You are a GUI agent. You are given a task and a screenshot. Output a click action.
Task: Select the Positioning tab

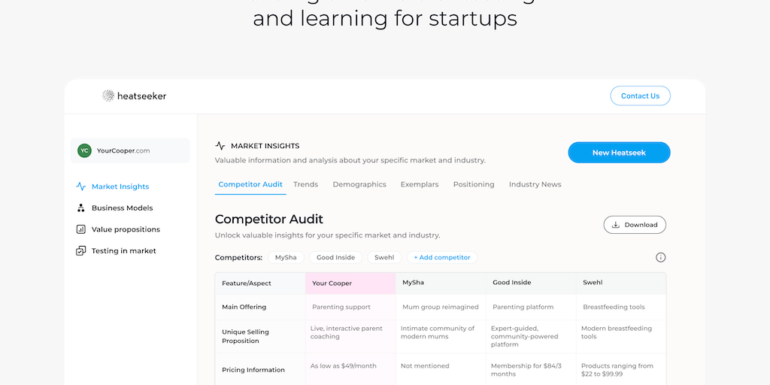(x=474, y=184)
